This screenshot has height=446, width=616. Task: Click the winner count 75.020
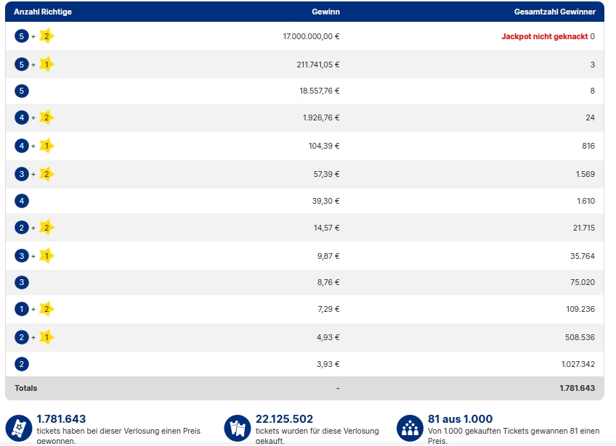click(583, 282)
